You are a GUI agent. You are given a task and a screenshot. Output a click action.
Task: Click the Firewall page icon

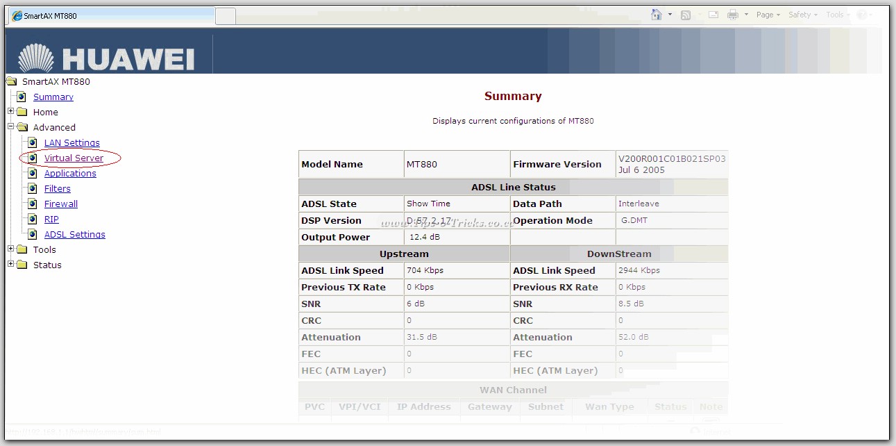pos(33,204)
